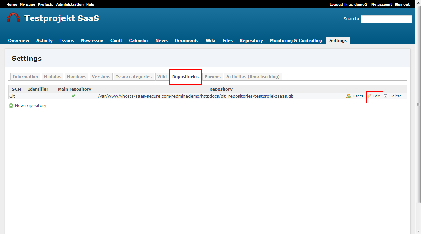Navigate to the Gantt view
This screenshot has height=234, width=421.
[x=116, y=40]
